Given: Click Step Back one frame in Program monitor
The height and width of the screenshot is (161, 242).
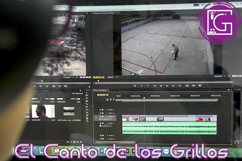Looking at the screenshot, I should point(161,86).
